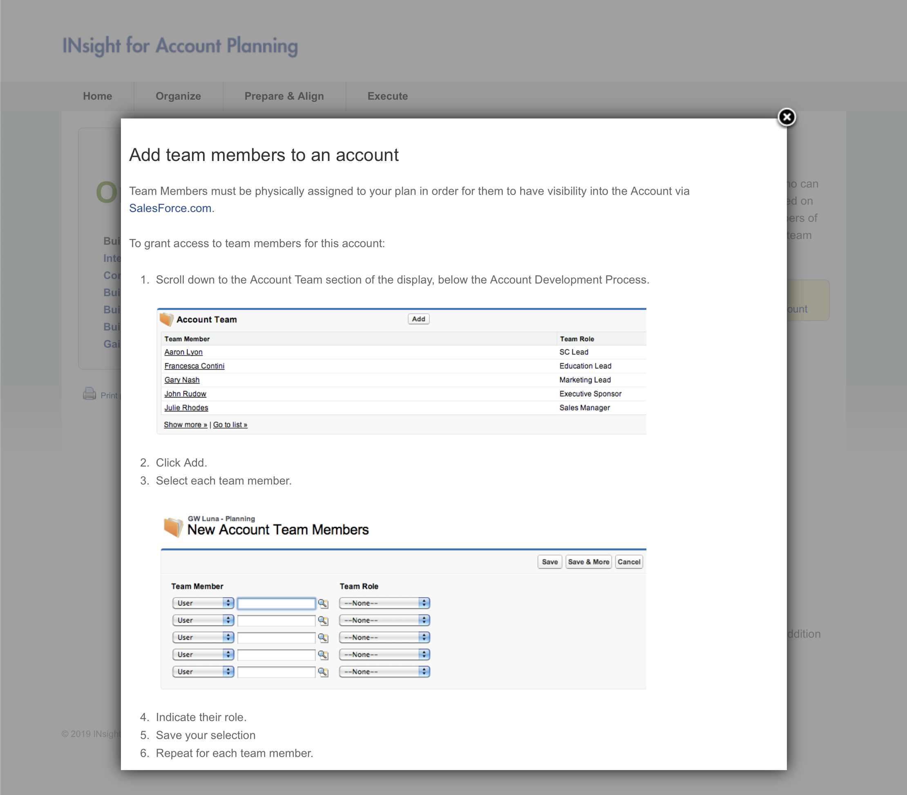Click the Sales Manager role cell

point(584,408)
